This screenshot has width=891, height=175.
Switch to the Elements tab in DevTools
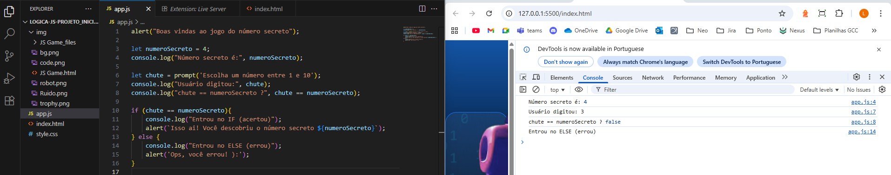tap(562, 78)
